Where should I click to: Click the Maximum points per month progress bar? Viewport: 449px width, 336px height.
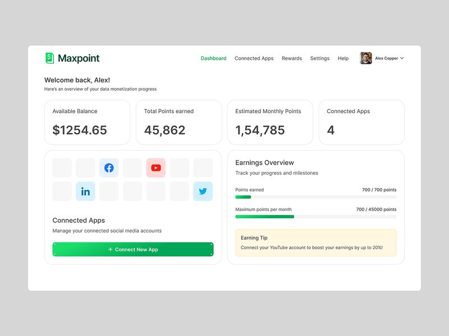pos(316,217)
